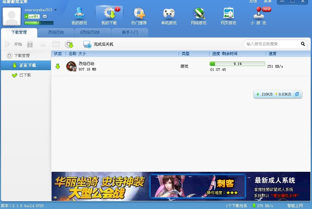Screen dimensions: 312x209
Task: Select 正在下载 in the sidebar
Action: tap(26, 65)
